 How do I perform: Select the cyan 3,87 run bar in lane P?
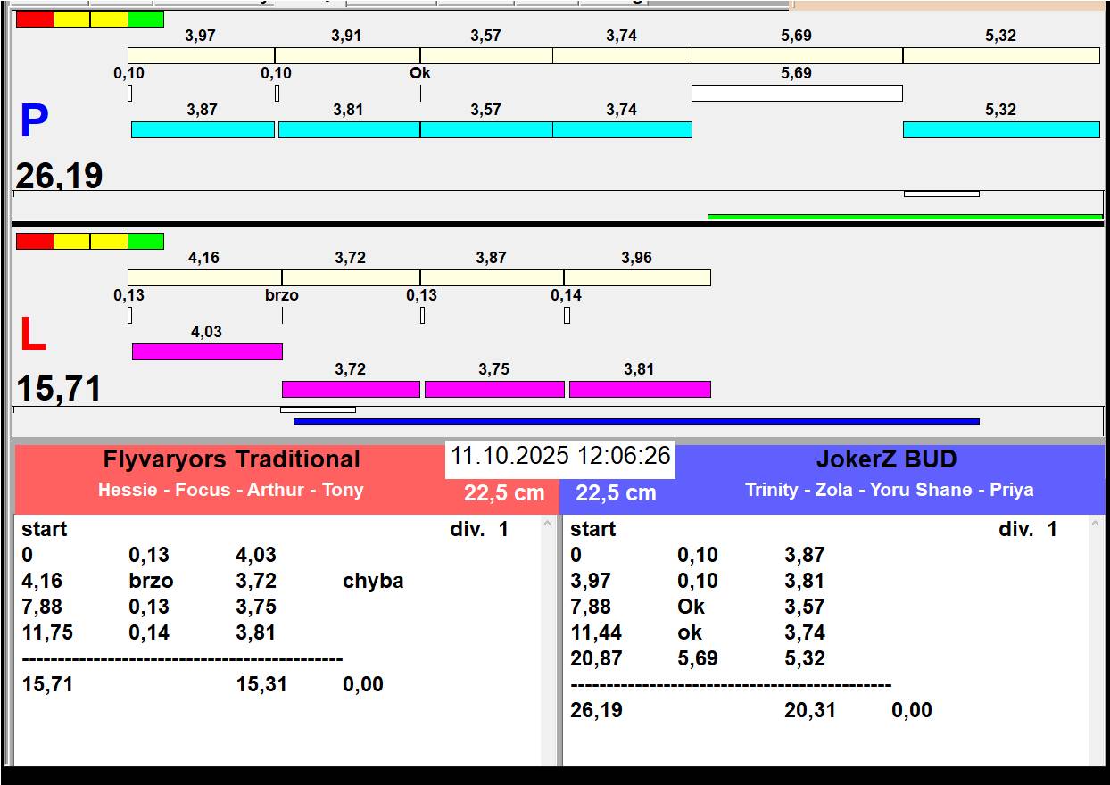pyautogui.click(x=203, y=129)
